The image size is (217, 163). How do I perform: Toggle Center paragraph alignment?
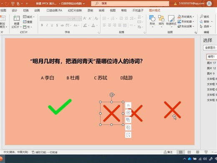pyautogui.click(x=110, y=25)
